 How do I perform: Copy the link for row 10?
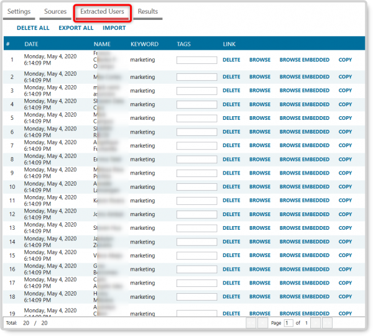coord(345,187)
